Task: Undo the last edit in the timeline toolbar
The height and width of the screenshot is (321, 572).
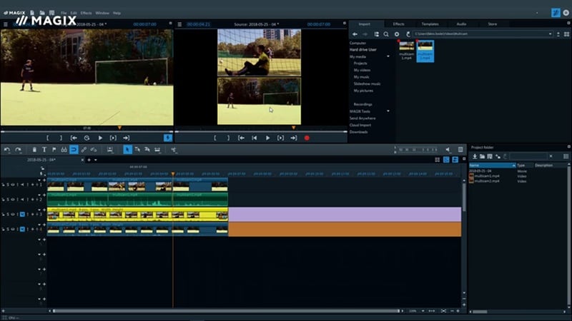Action: click(x=7, y=150)
